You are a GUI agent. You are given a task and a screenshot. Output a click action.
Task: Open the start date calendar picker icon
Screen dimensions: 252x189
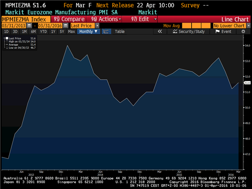(x=29, y=26)
